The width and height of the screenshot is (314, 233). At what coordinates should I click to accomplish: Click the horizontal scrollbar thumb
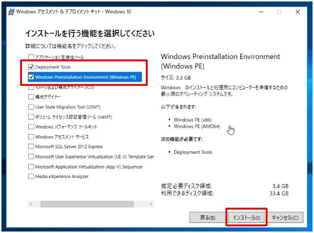point(87,204)
